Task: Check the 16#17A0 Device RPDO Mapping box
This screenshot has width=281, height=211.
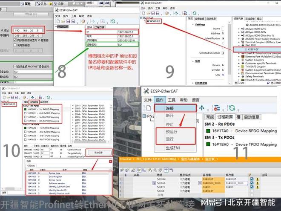Action: 208,131
